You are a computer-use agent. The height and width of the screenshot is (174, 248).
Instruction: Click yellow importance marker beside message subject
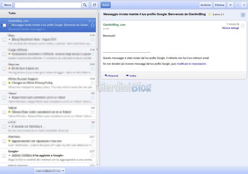click(210, 14)
